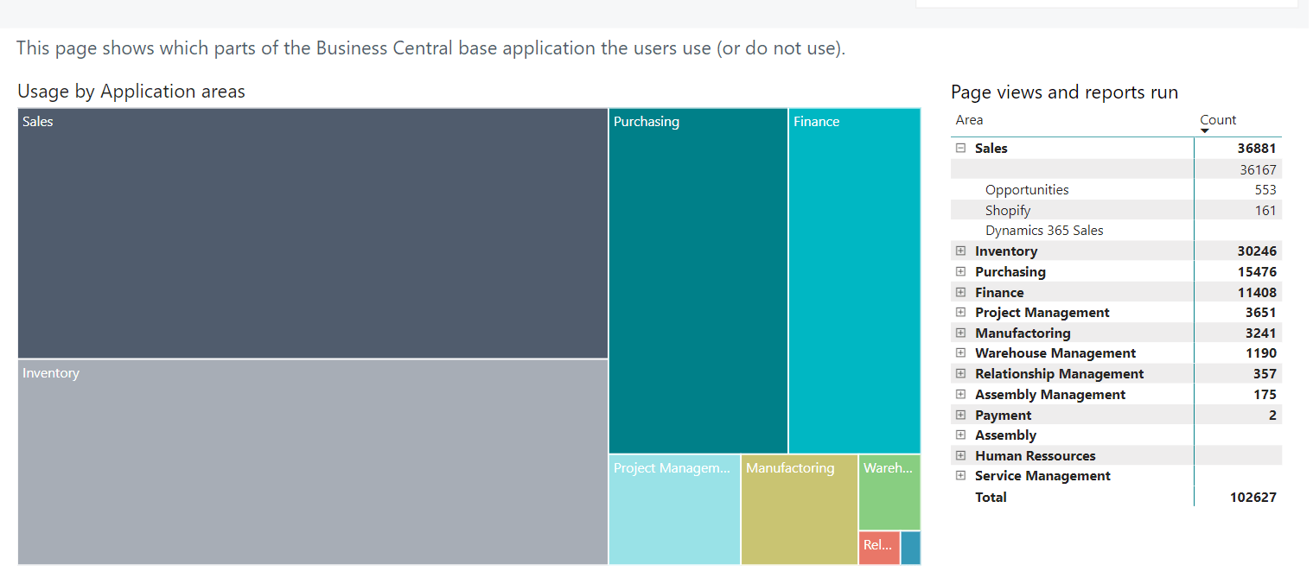Expand the Human Ressources row
This screenshot has width=1313, height=584.
(x=960, y=456)
